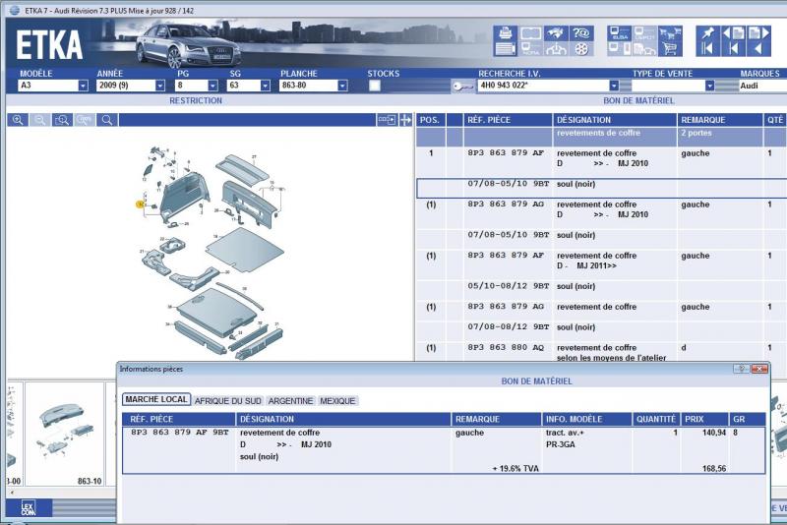Switch to the MEXIQUE tab
The height and width of the screenshot is (525, 787).
[x=337, y=401]
